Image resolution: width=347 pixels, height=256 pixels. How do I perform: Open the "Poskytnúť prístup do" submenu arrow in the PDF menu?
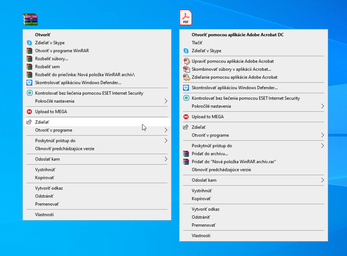(322, 146)
